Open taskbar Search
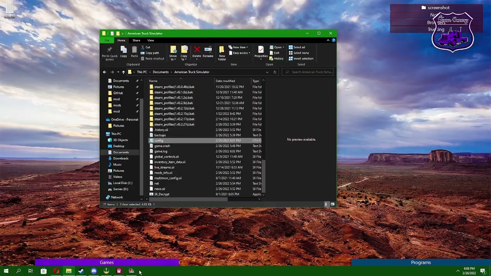 18,271
